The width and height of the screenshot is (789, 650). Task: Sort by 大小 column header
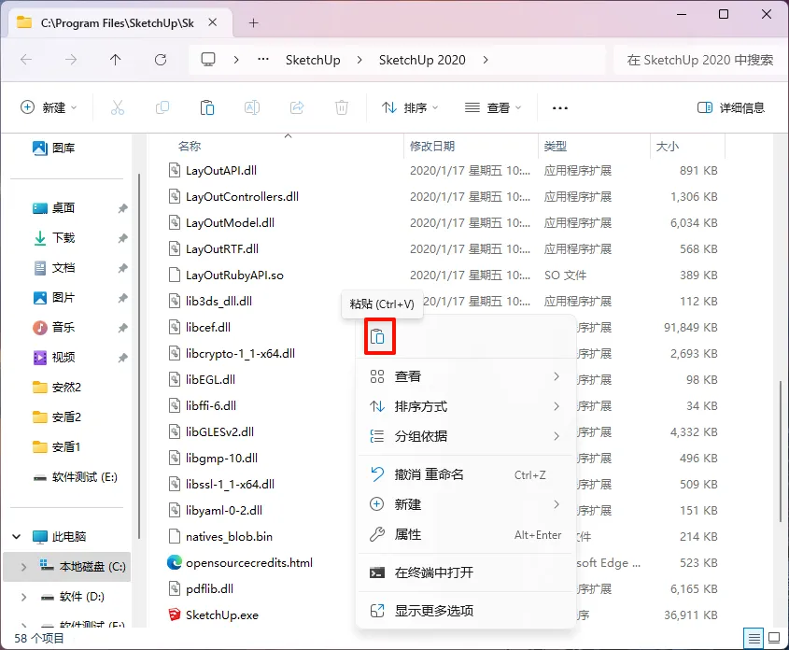[668, 147]
